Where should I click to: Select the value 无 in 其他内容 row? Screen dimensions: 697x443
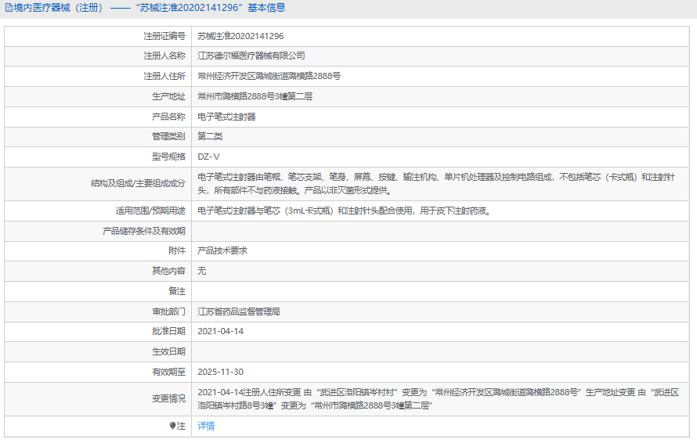202,271
